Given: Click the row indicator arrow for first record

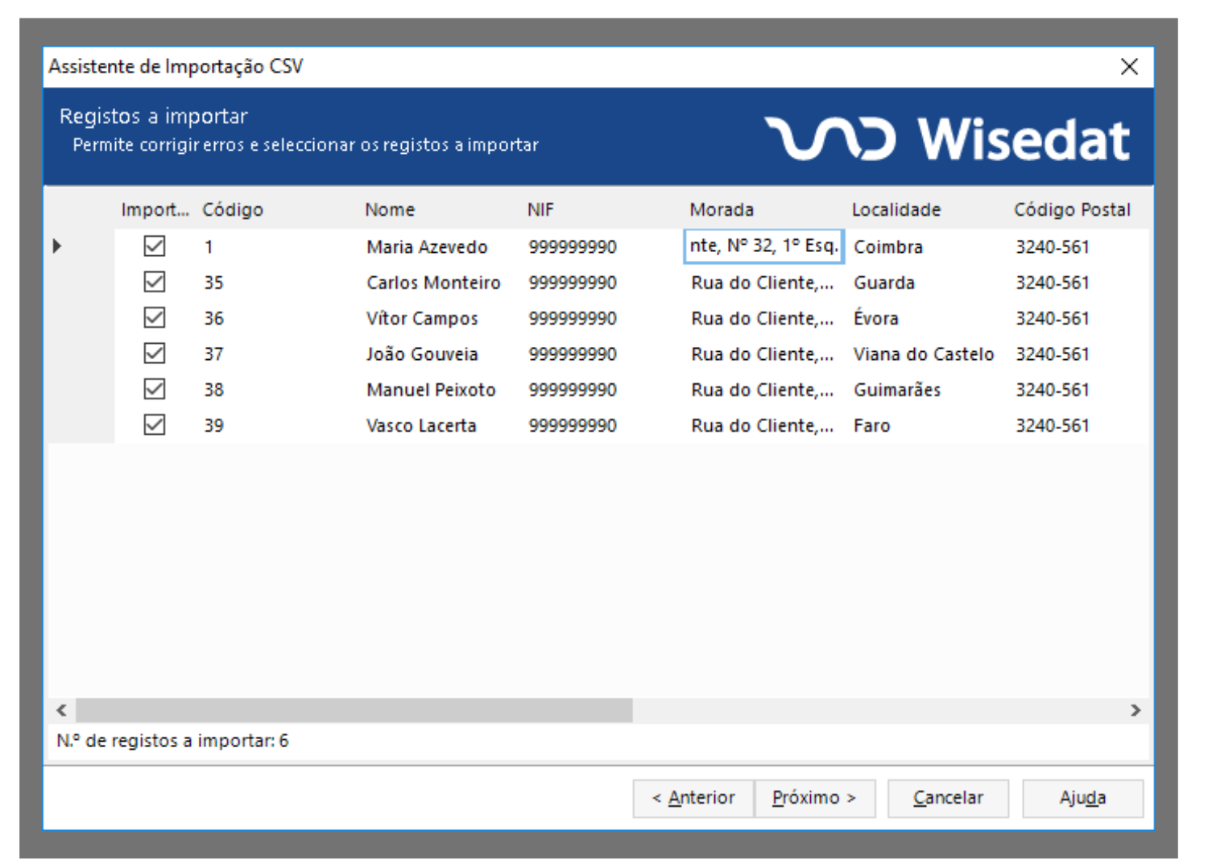Looking at the screenshot, I should coord(57,246).
